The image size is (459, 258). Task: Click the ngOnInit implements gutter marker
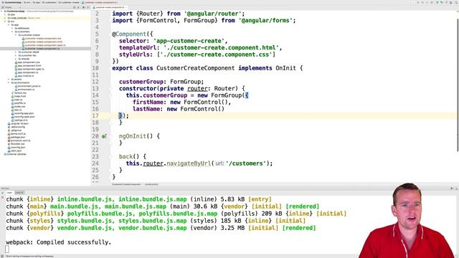point(103,136)
